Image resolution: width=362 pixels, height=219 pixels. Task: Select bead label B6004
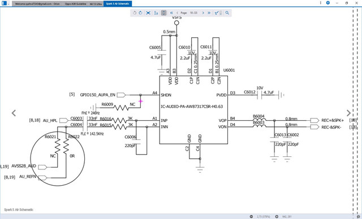(x=258, y=116)
